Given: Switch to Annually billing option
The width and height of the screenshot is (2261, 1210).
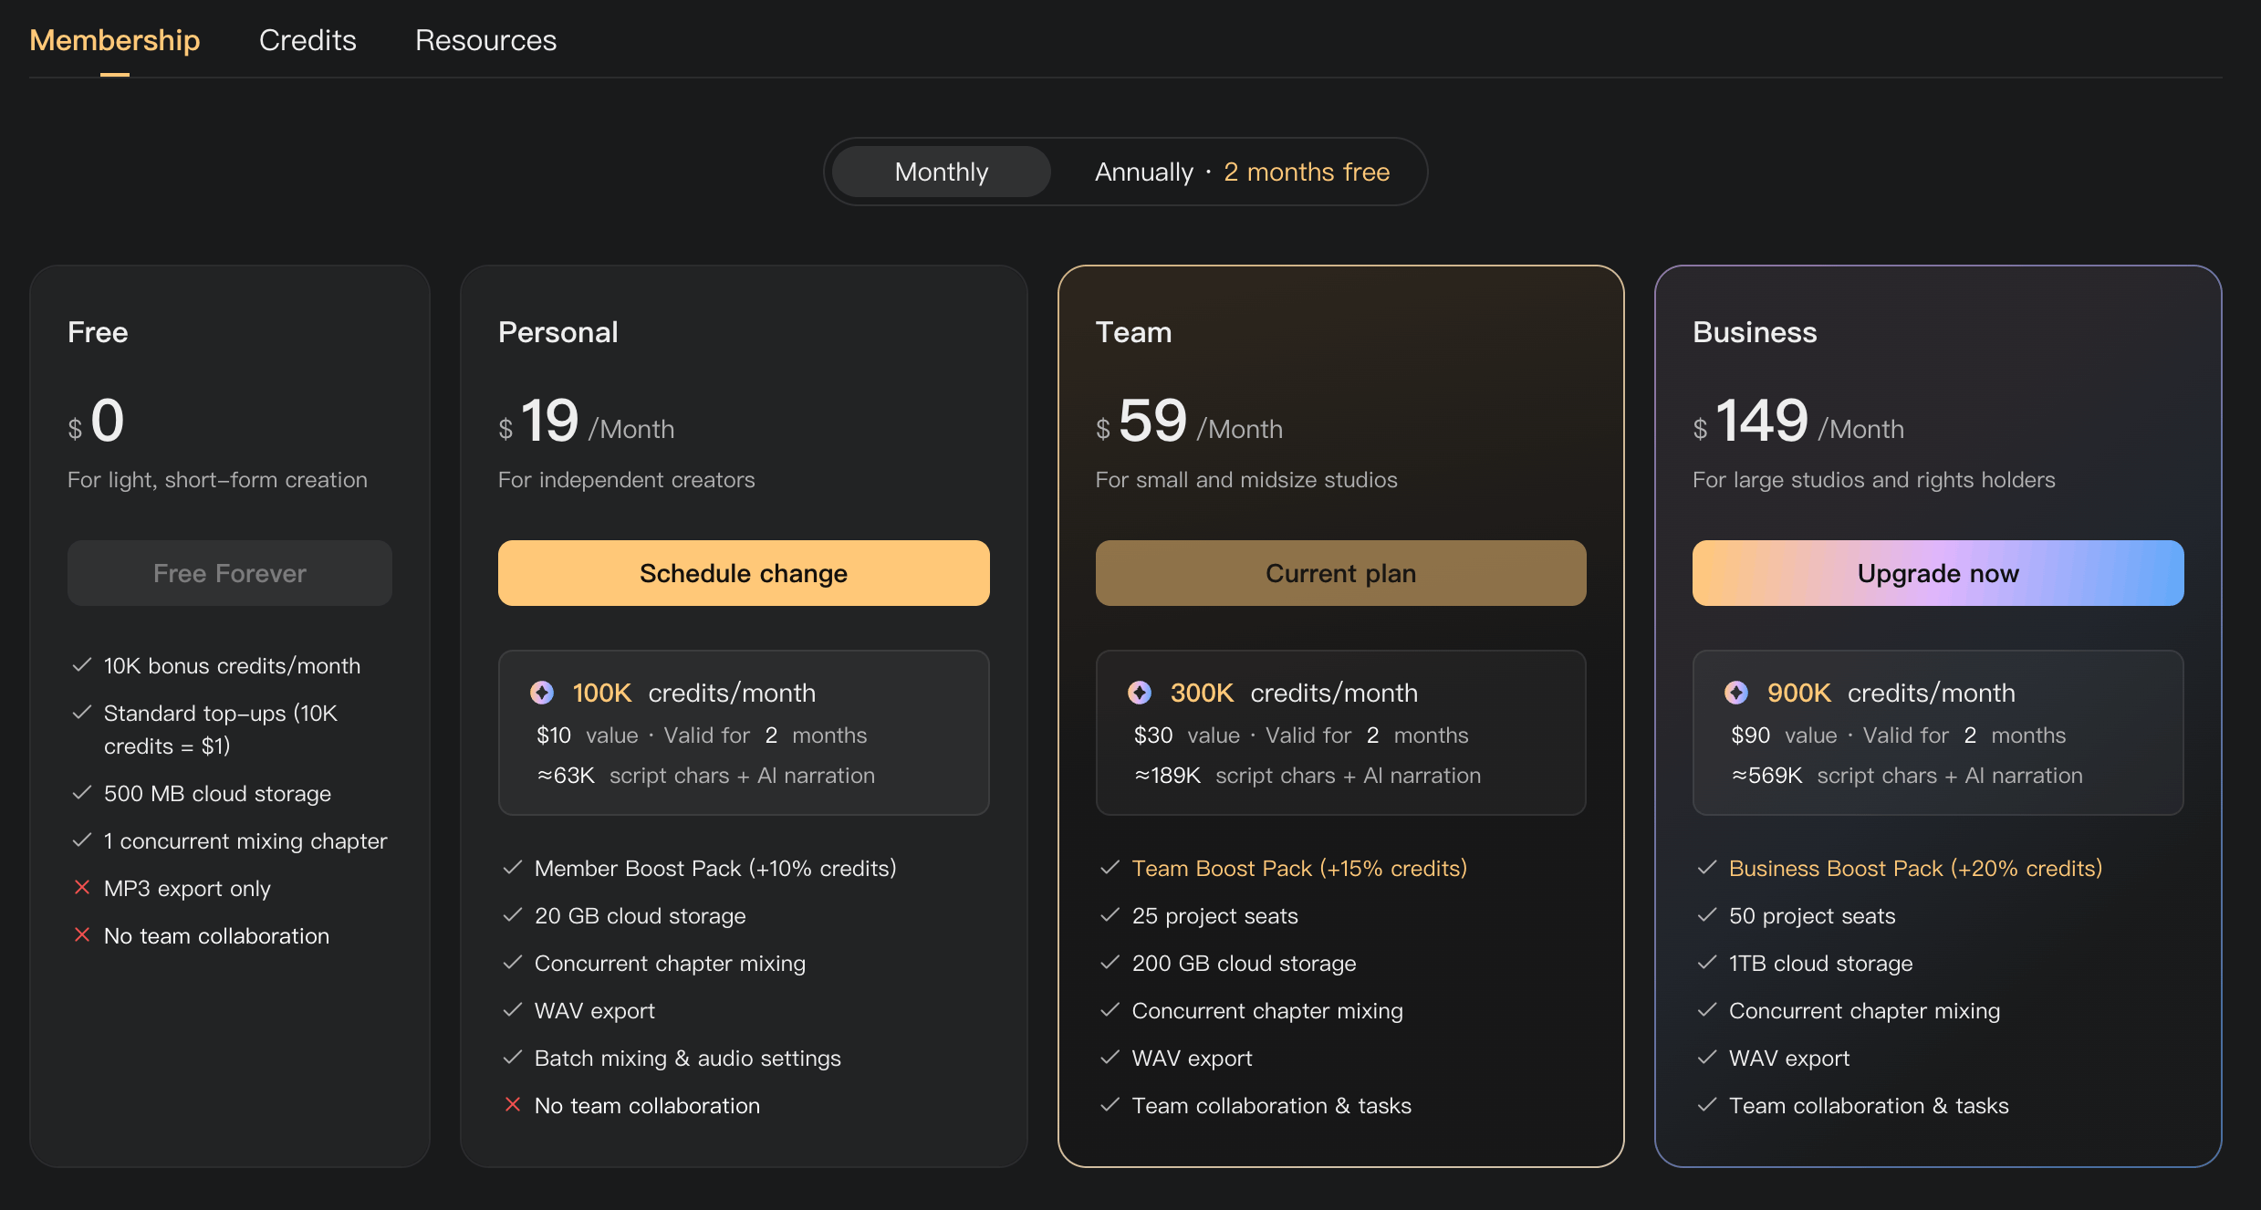Looking at the screenshot, I should [1242, 172].
